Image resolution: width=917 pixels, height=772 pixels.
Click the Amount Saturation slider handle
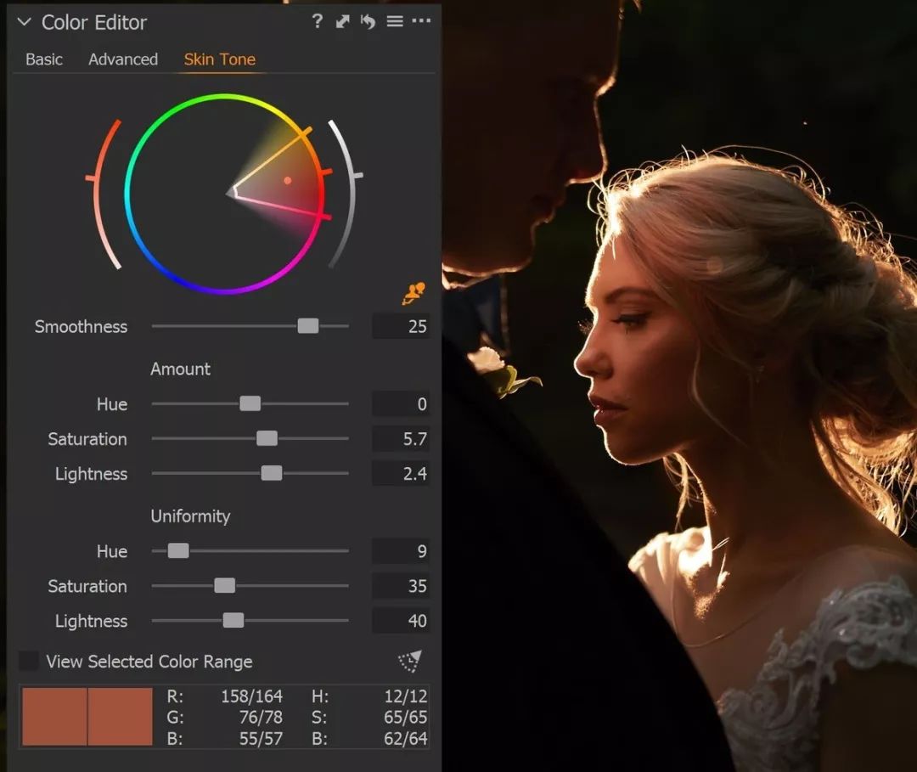coord(267,438)
